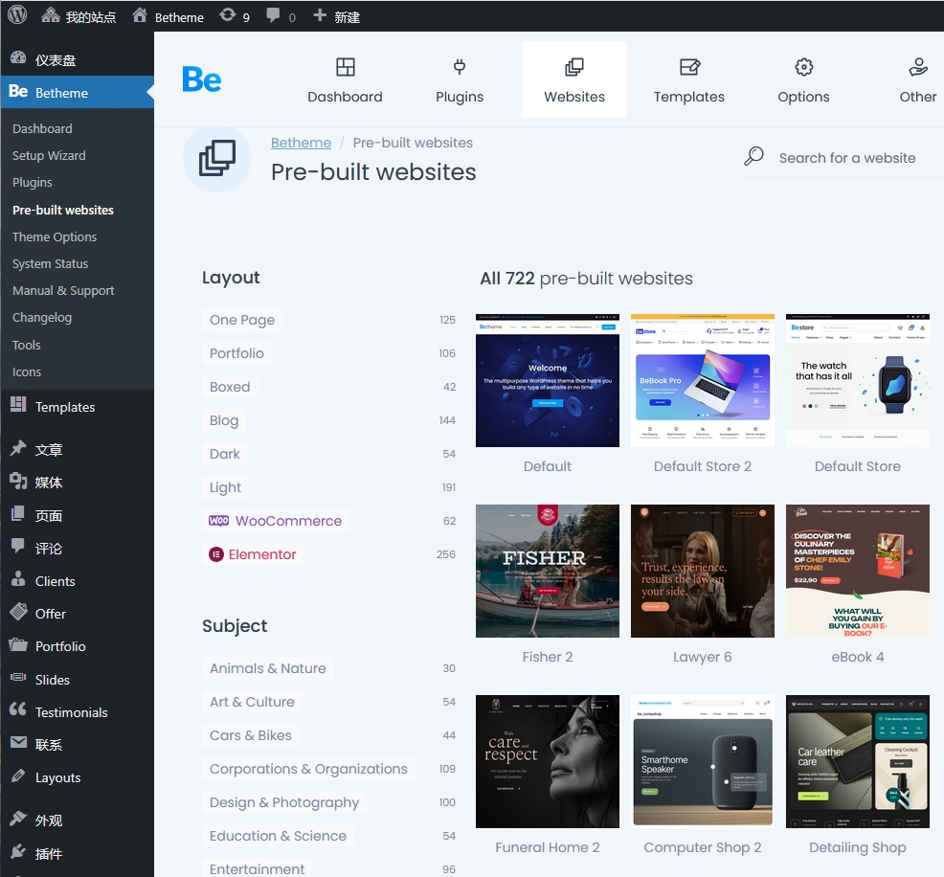944x877 pixels.
Task: Select the Websites tab
Action: click(x=574, y=79)
